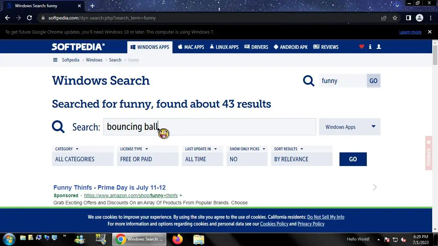Open Category filter dropdown
The height and width of the screenshot is (246, 438).
pyautogui.click(x=83, y=155)
